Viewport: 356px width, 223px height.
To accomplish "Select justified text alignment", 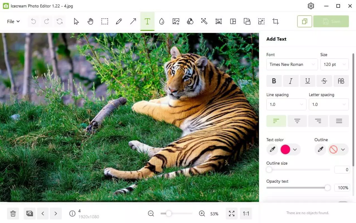I will click(339, 121).
